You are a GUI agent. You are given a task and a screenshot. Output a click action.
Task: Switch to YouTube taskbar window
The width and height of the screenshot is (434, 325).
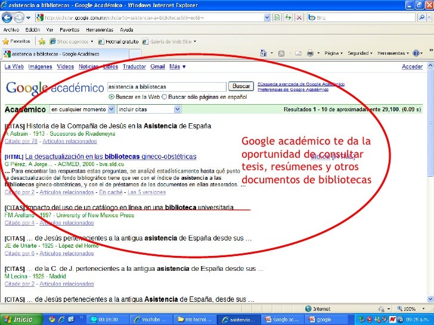coord(151,320)
